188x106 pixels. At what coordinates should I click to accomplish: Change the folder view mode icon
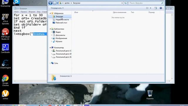[x=147, y=8]
